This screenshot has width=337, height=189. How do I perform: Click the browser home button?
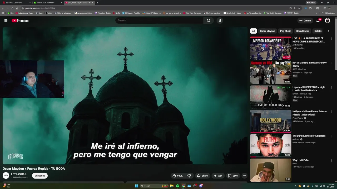tap(17, 8)
